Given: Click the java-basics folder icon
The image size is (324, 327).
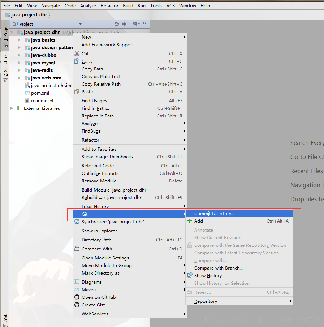Looking at the screenshot, I should pyautogui.click(x=27, y=40).
